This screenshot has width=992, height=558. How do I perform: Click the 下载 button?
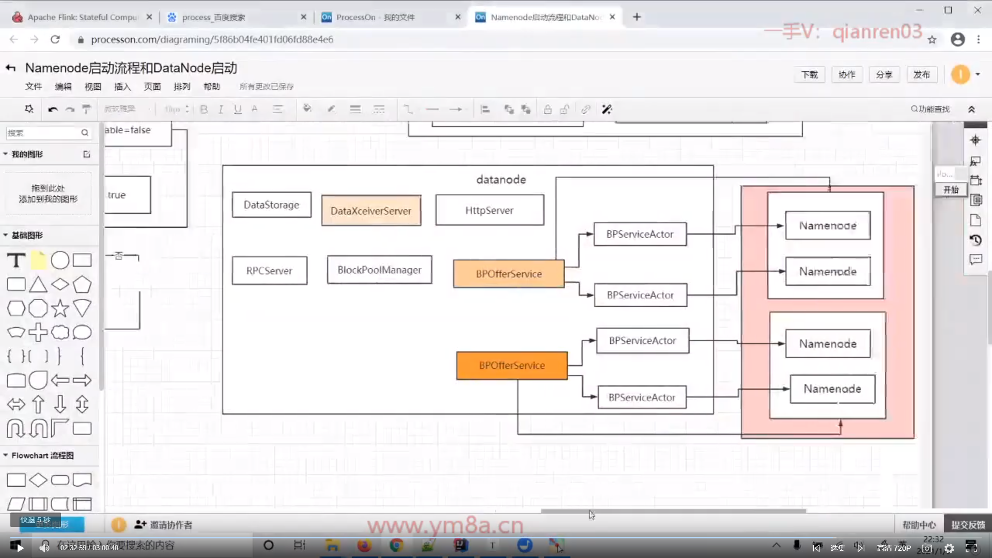click(x=809, y=74)
